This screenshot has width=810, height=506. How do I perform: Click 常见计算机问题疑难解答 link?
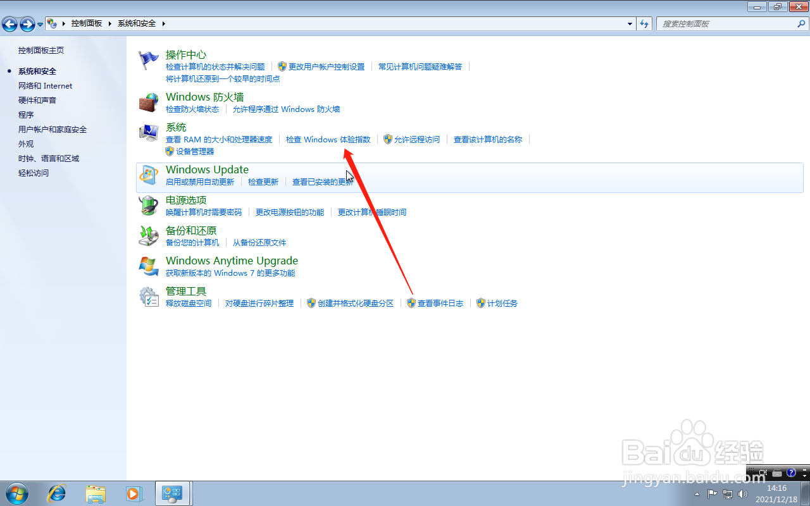coord(420,66)
